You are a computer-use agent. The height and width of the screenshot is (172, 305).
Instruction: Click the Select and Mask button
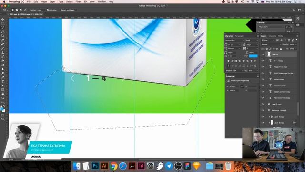[68, 10]
